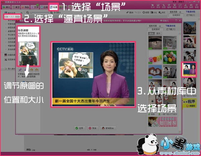201x156 pixels.
Task: Select the 最新 sorting toggle in dialog
Action: click(151, 33)
